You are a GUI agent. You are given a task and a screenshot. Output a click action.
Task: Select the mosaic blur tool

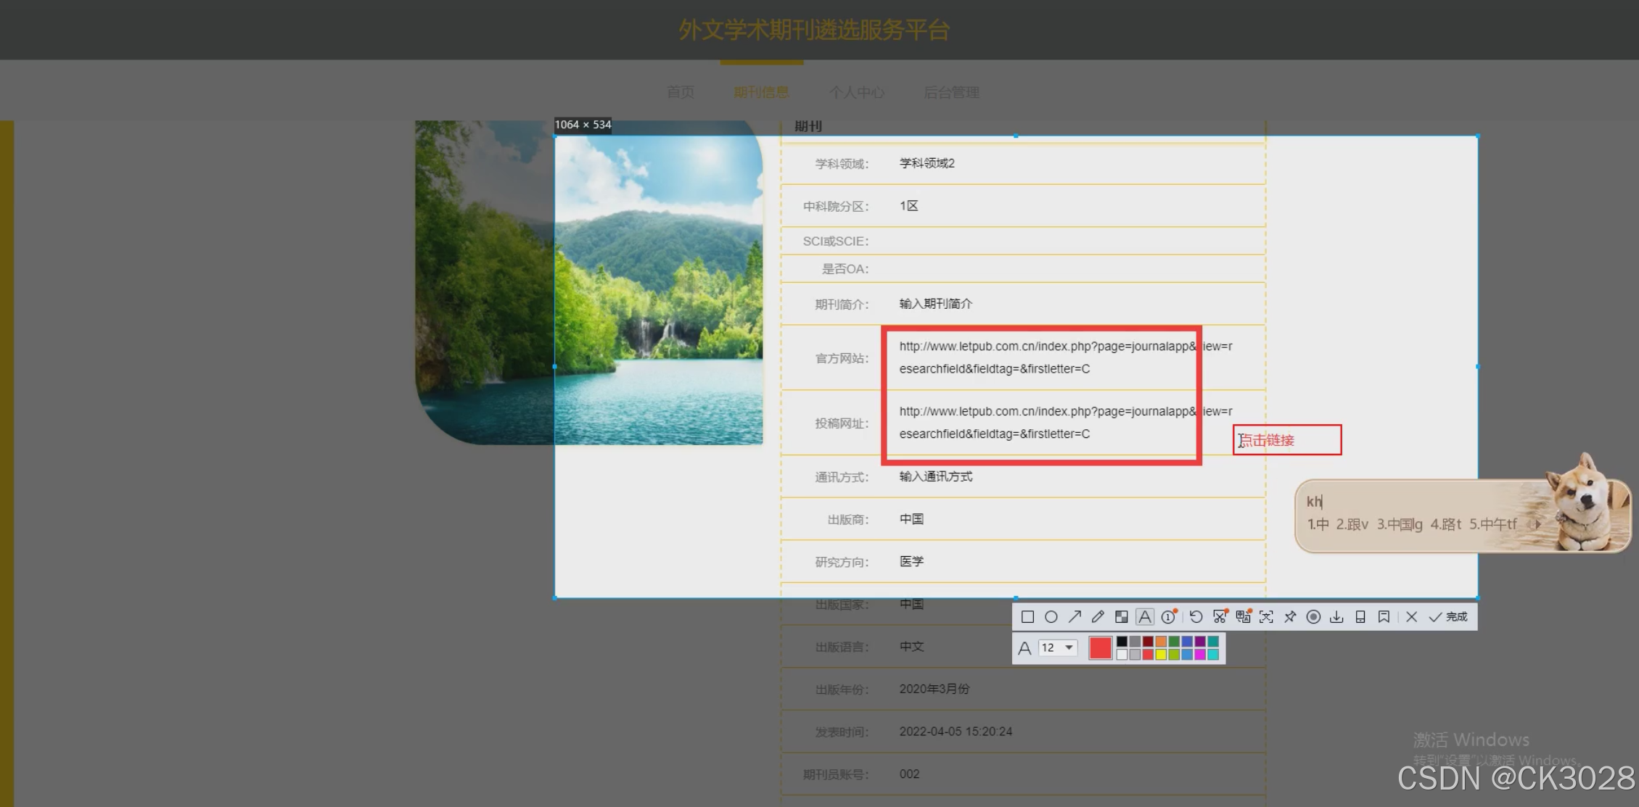(1121, 617)
